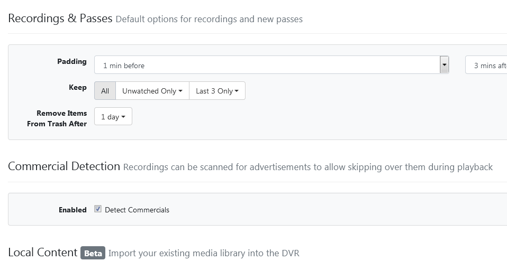507x261 pixels.
Task: Click the 'Enabled' field label
Action: tap(73, 210)
